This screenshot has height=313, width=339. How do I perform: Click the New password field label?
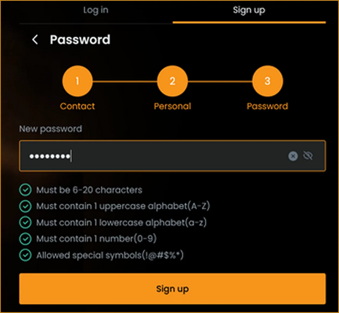51,129
